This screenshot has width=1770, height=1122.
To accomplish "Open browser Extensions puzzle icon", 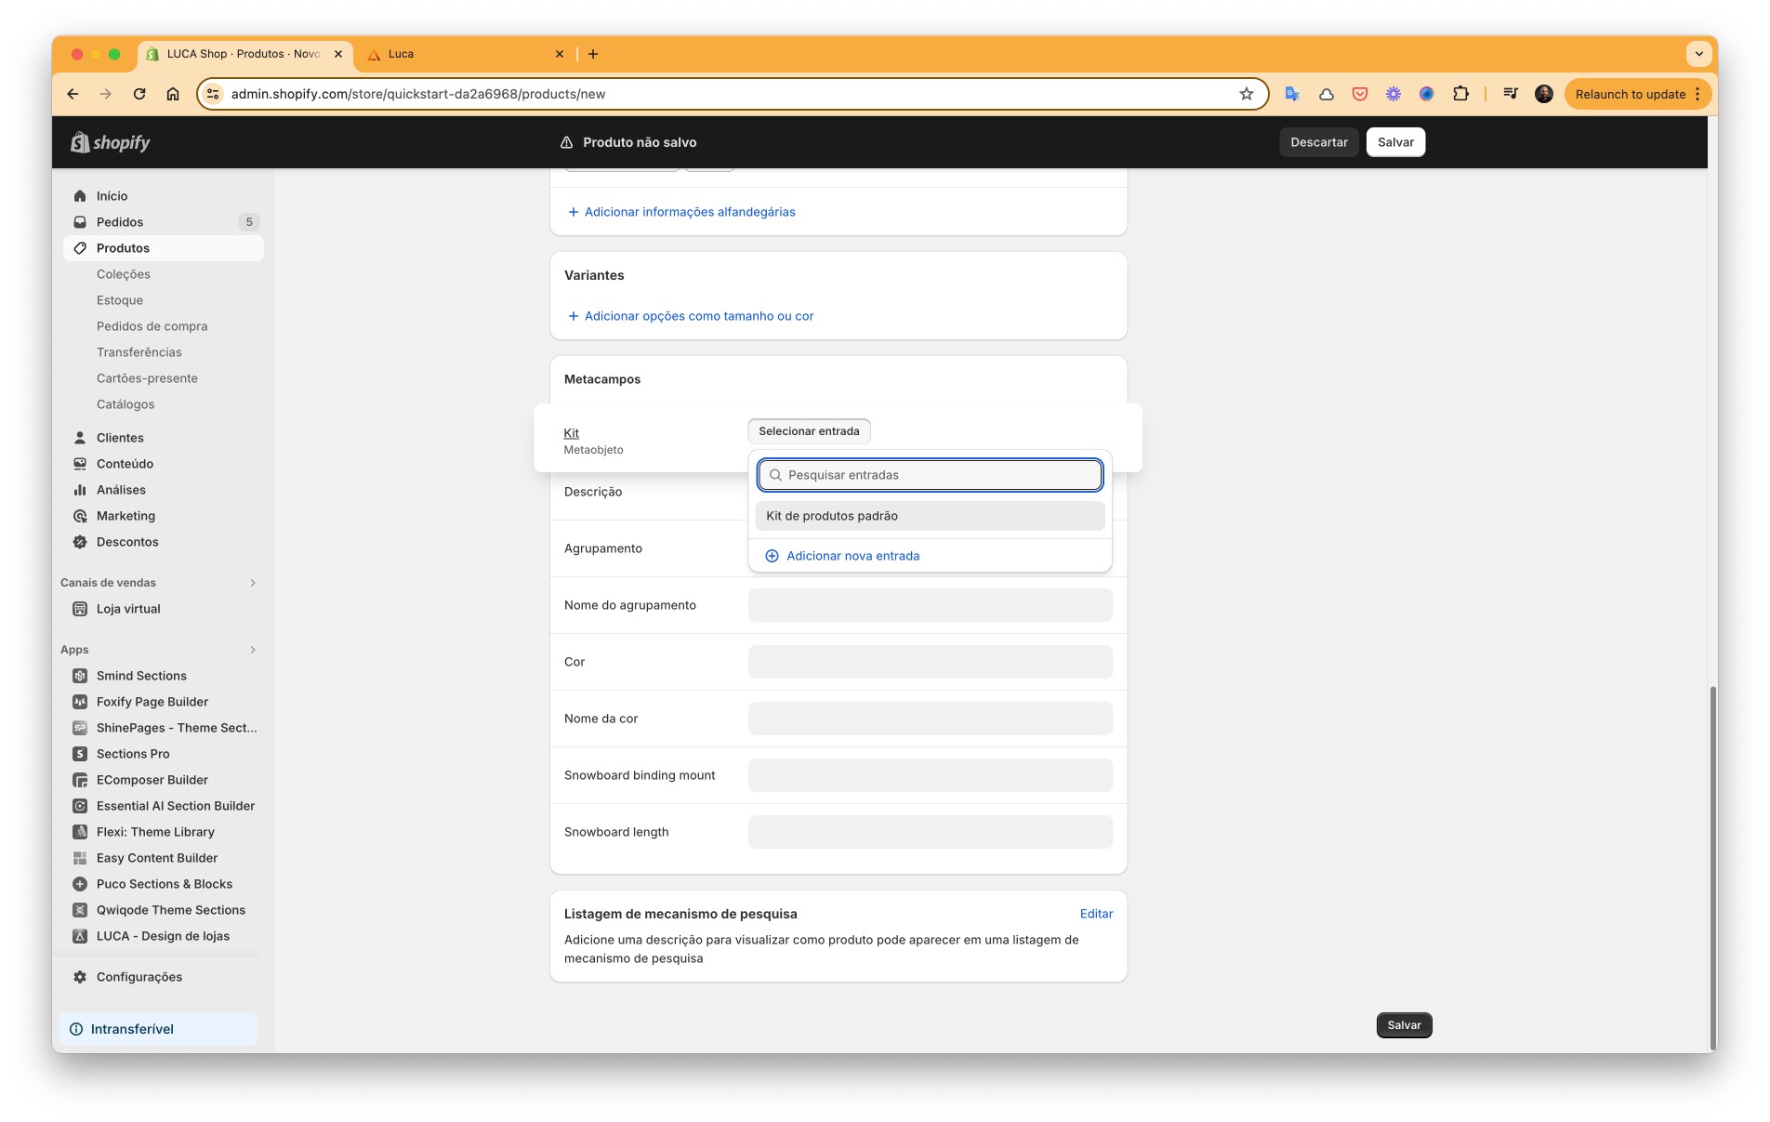I will 1460,94.
